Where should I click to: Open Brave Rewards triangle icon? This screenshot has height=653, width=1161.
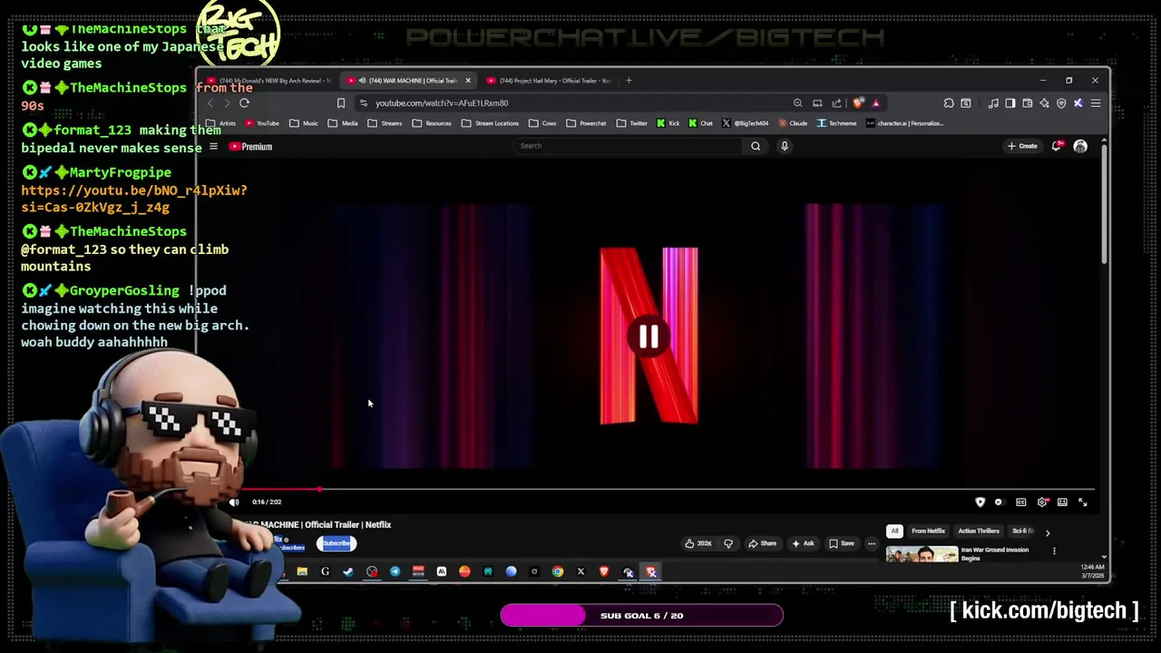[875, 103]
